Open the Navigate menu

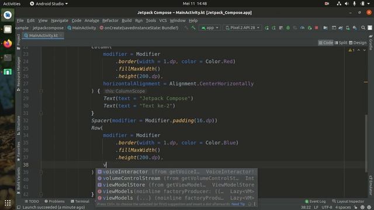click(60, 20)
